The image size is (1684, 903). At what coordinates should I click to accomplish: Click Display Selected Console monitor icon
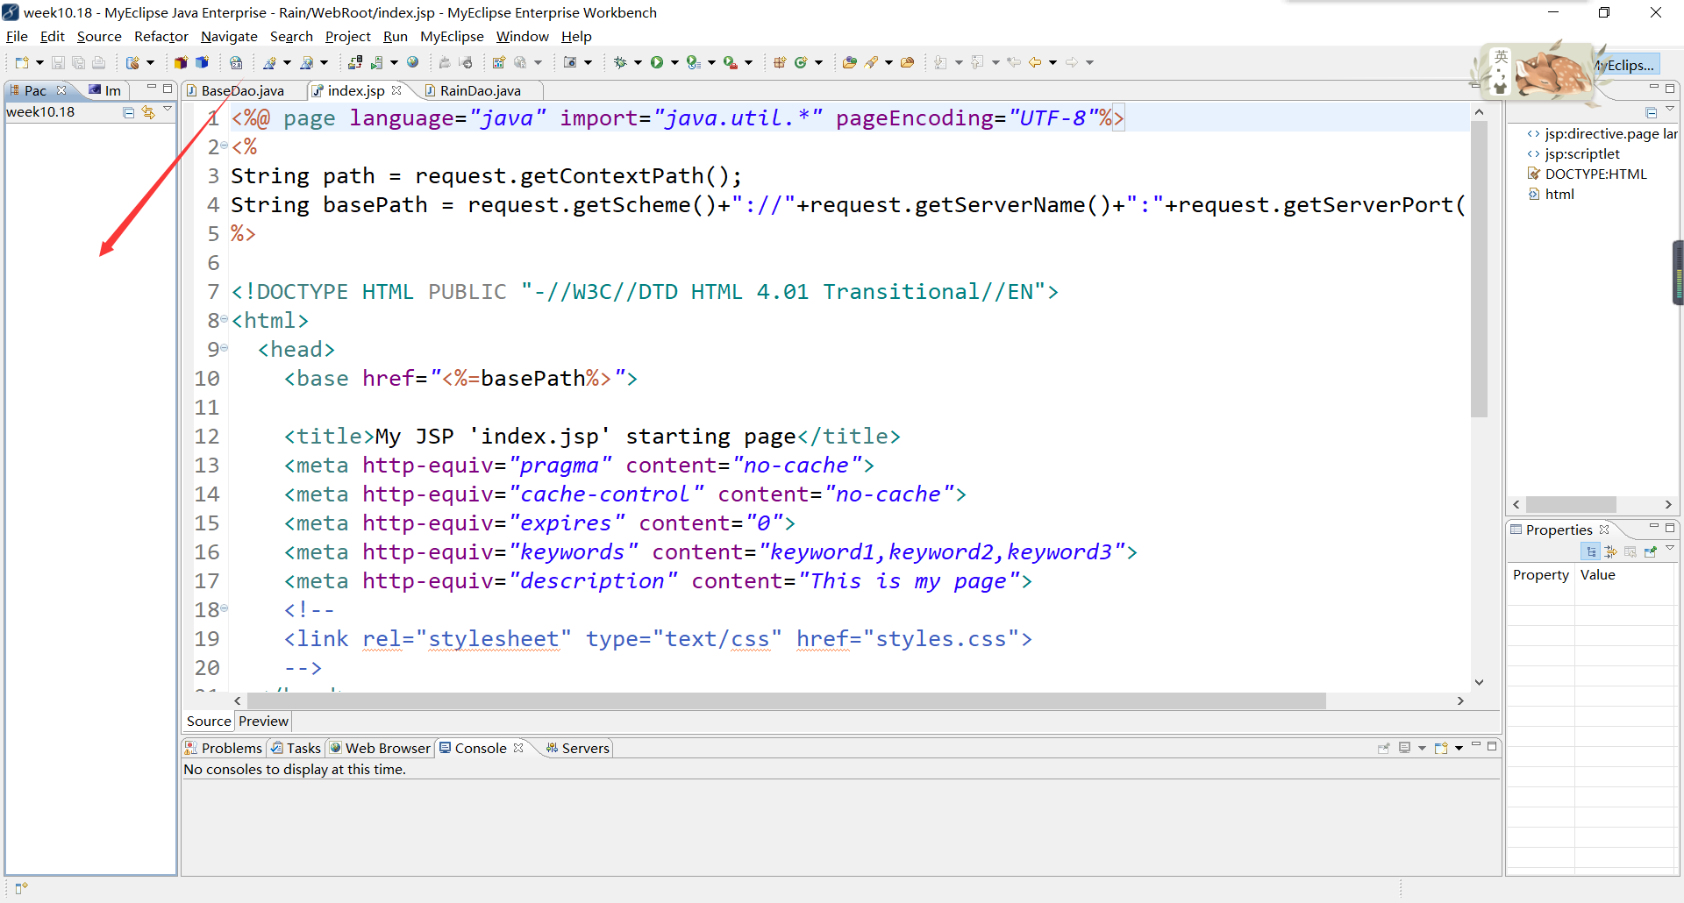tap(1405, 748)
